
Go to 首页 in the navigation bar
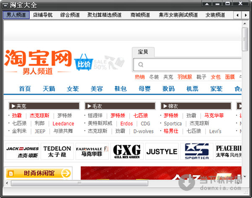(x=25, y=89)
